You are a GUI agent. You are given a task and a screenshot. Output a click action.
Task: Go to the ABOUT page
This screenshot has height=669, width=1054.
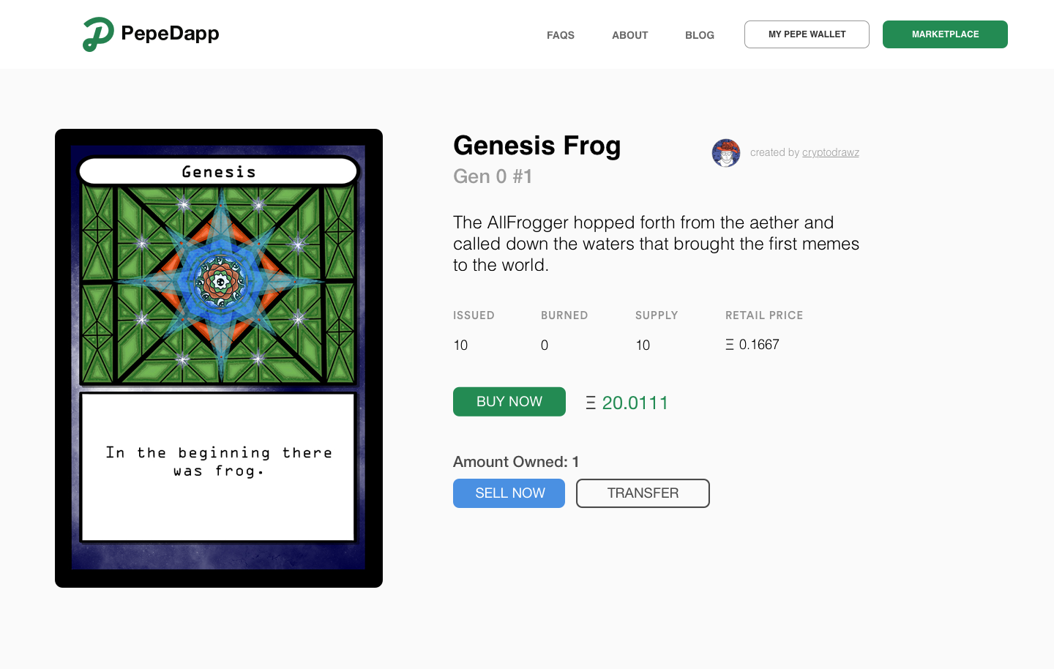[x=630, y=35]
